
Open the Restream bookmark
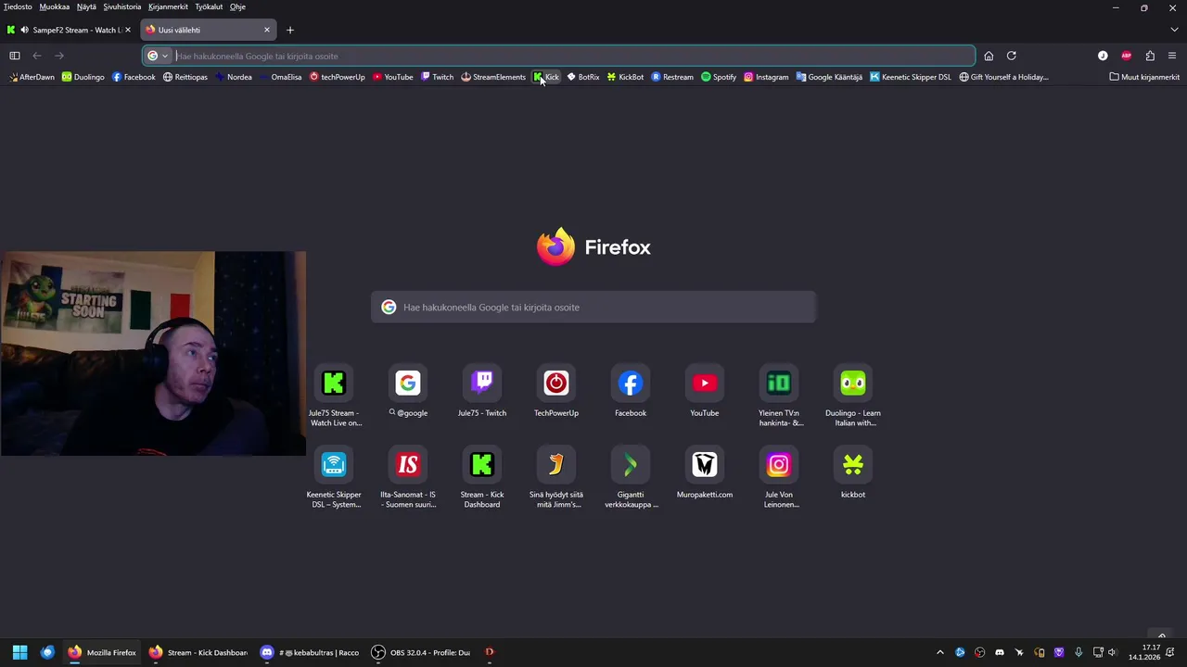coord(672,77)
